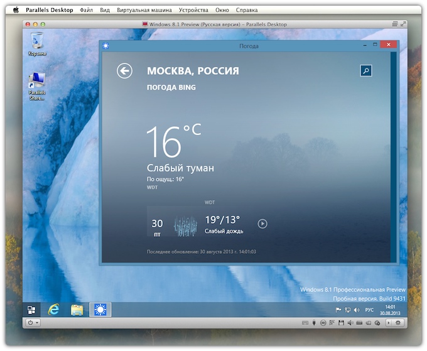Click the Слабый туман condition text
The image size is (427, 351).
click(180, 168)
